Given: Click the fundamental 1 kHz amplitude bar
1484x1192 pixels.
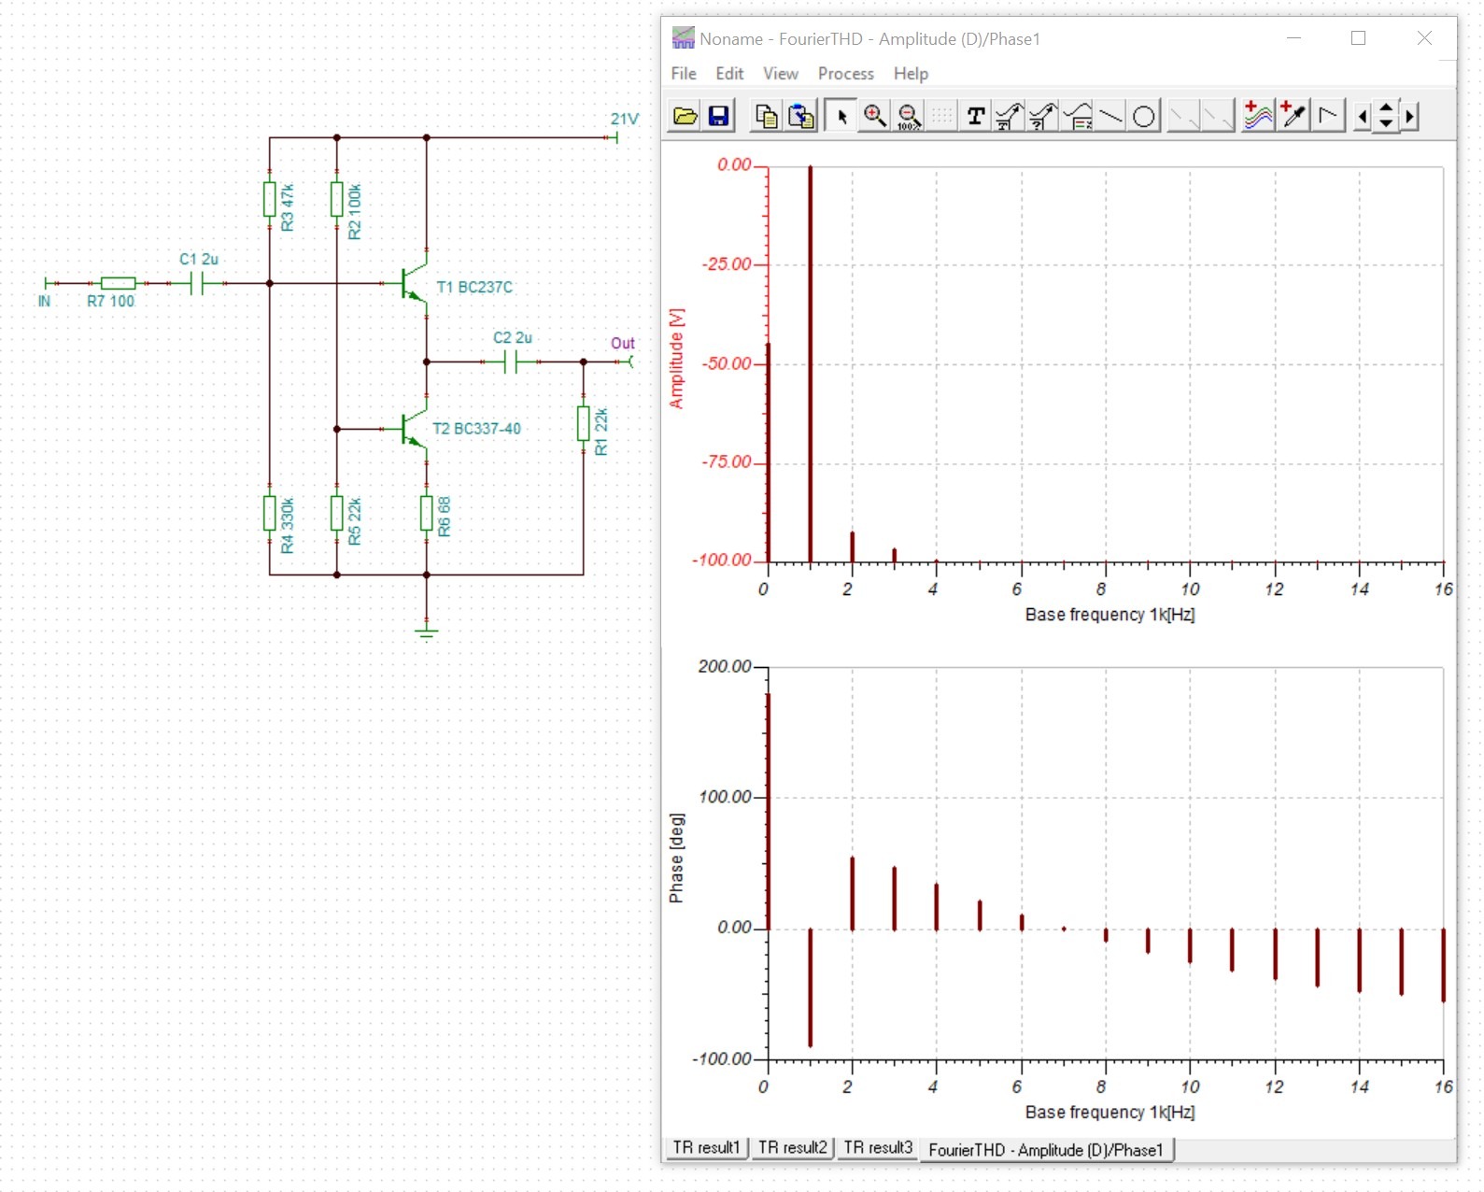Looking at the screenshot, I should 810,364.
